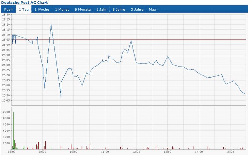Switch chart to 1 Monat
The width and height of the screenshot is (250, 158).
tap(62, 9)
